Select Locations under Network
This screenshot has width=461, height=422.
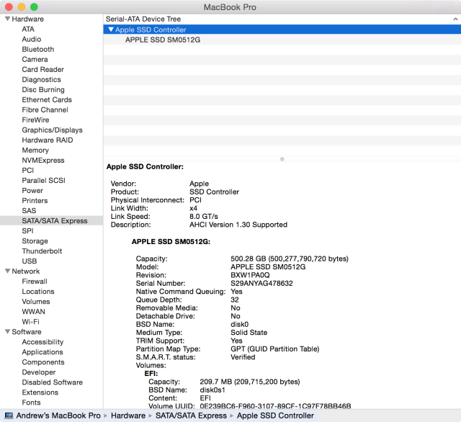pyautogui.click(x=38, y=291)
